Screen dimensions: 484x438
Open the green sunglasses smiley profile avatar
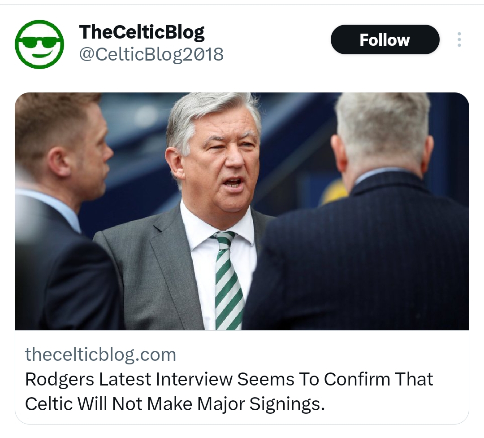pos(39,44)
